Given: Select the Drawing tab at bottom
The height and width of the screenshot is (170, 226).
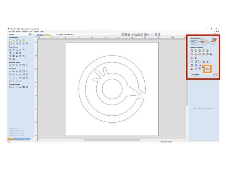Looking at the screenshot, I should point(10,139).
